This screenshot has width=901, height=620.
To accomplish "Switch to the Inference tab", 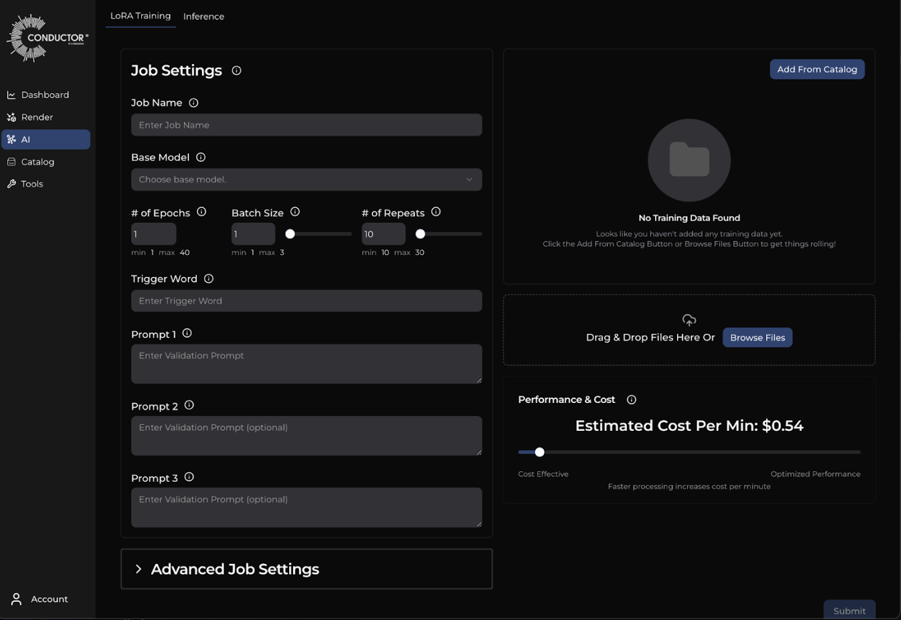I will pos(203,16).
